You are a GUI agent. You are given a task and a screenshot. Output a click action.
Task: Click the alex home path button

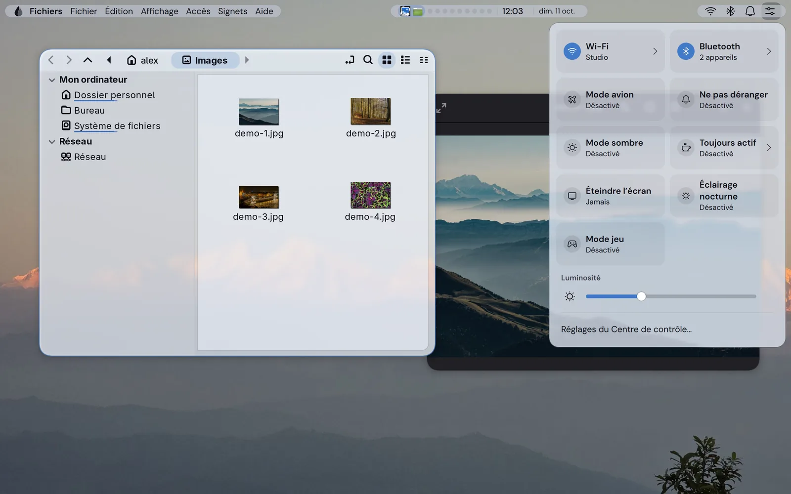[142, 60]
